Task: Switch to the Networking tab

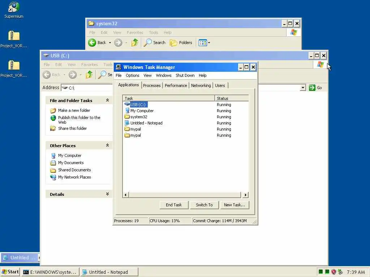Action: click(x=201, y=85)
